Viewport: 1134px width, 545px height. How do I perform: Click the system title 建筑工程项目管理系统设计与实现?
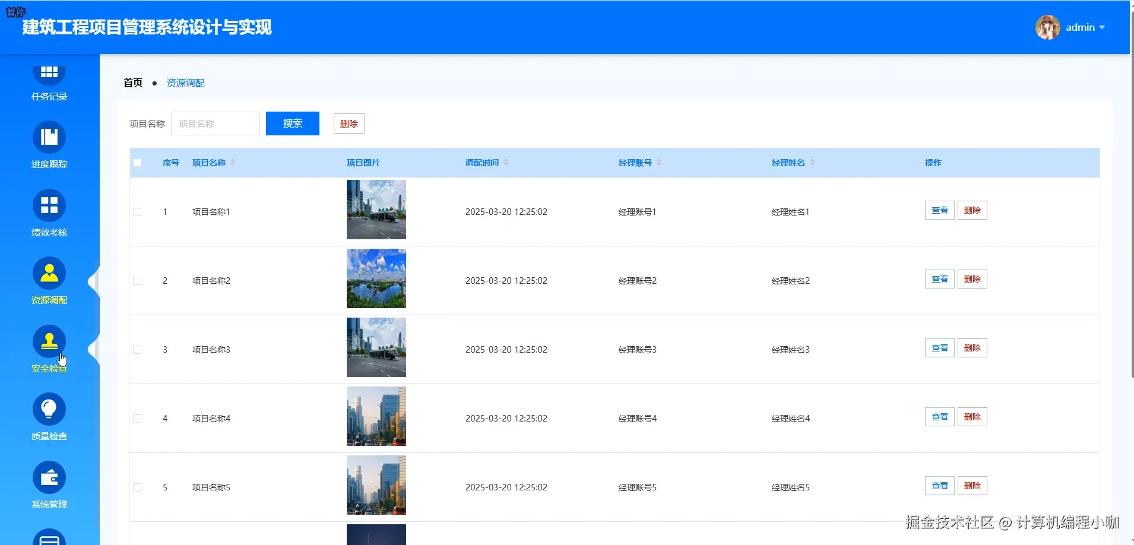click(x=147, y=27)
